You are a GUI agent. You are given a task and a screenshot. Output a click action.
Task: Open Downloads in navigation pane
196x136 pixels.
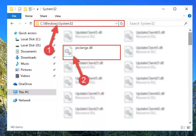(29, 58)
